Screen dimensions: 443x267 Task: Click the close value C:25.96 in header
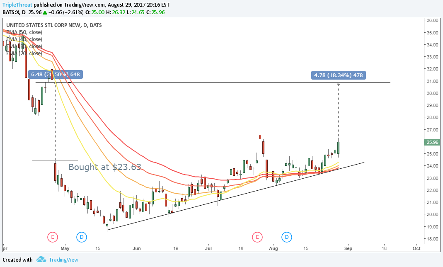[155, 12]
